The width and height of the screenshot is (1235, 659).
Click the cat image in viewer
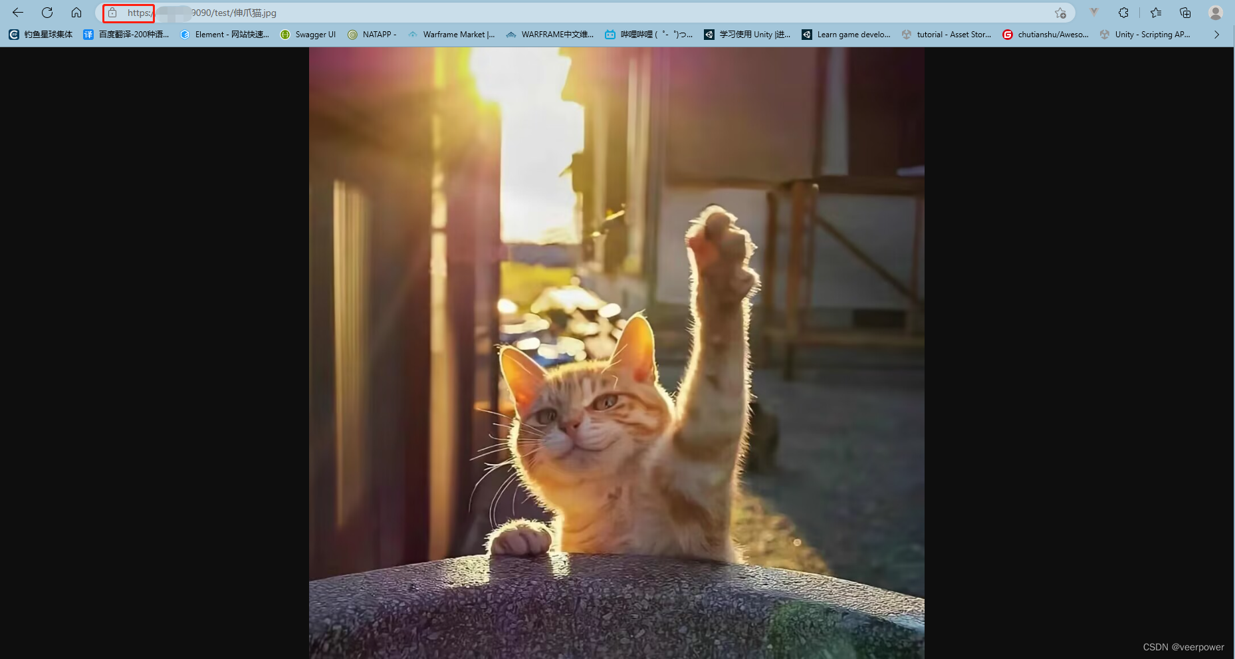pyautogui.click(x=616, y=353)
